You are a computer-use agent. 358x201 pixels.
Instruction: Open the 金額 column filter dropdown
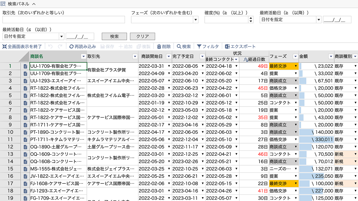(x=331, y=56)
